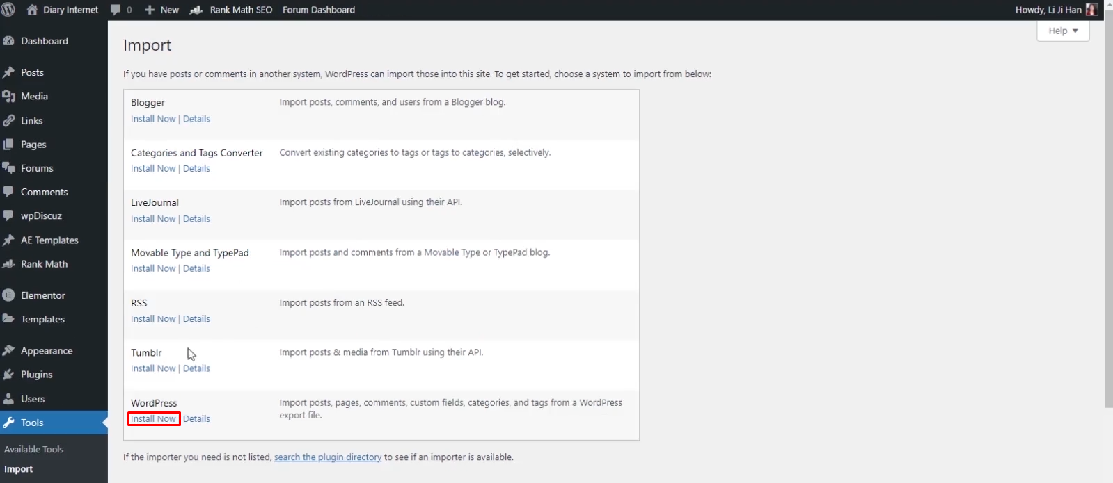Screen dimensions: 1113x483
Task: Click the Comments bubble icon in sidebar
Action: (8, 192)
